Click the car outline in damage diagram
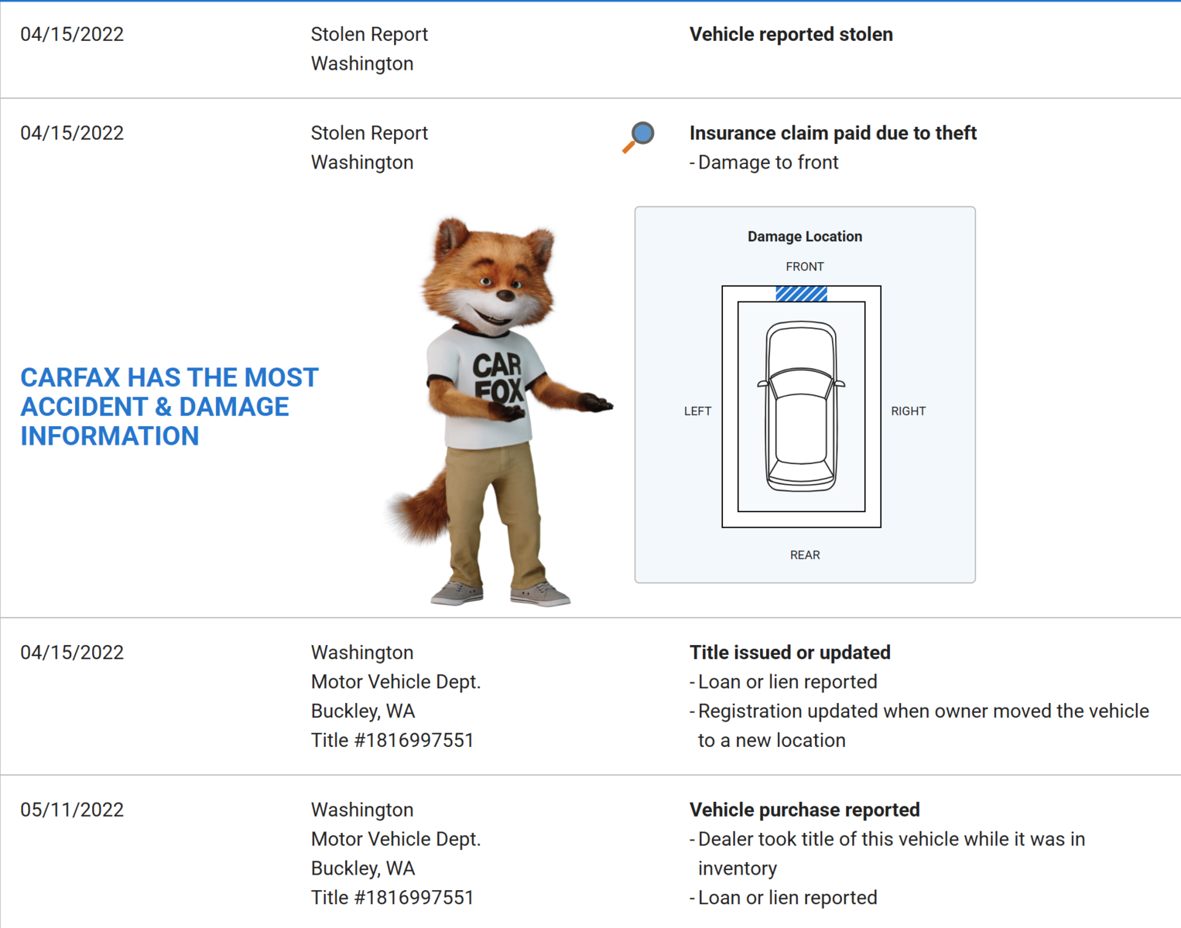Screen dimensions: 1181x928 point(801,407)
